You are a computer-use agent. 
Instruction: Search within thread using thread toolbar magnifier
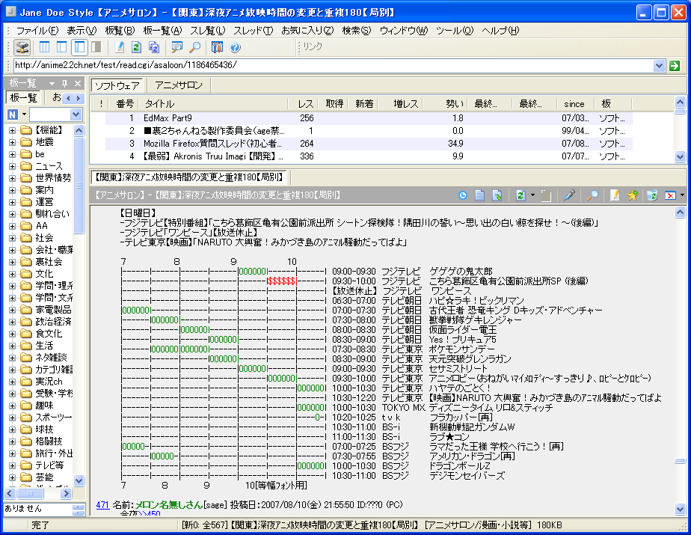tap(592, 195)
